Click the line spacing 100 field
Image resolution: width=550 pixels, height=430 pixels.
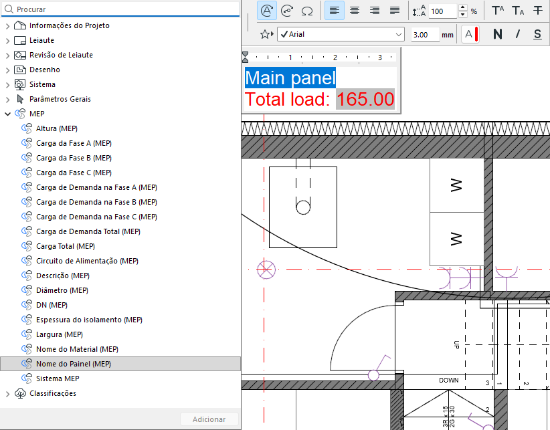point(443,11)
